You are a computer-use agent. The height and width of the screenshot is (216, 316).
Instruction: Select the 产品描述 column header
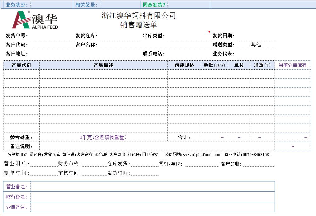coord(103,65)
